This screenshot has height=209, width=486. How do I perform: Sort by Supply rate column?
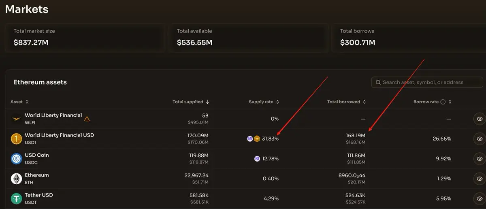264,102
